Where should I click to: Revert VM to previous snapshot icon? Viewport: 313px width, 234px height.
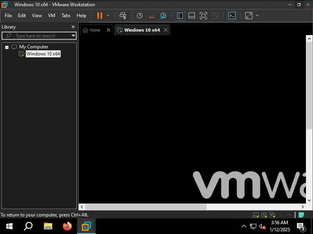coord(151,16)
